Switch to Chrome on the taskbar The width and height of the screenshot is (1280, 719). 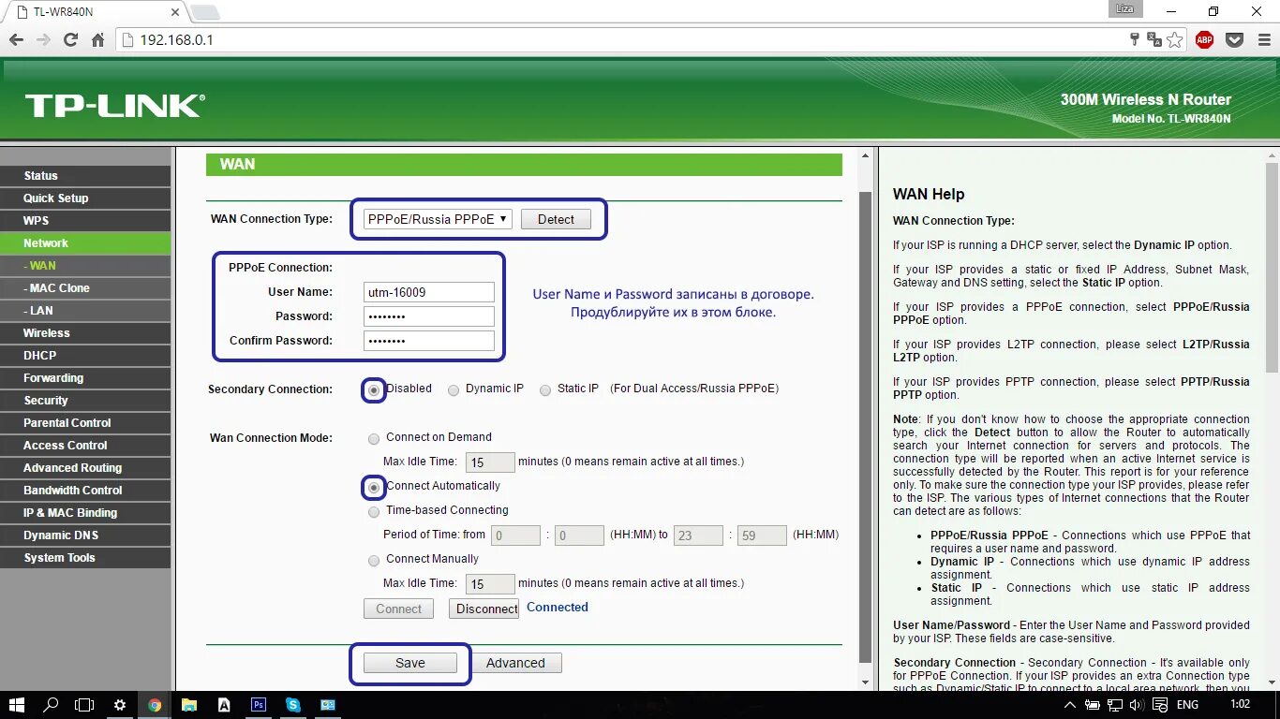coord(155,705)
